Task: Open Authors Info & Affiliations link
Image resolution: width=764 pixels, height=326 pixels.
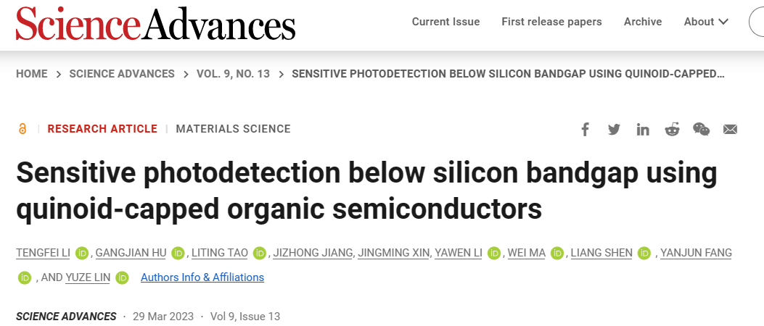Action: point(202,277)
